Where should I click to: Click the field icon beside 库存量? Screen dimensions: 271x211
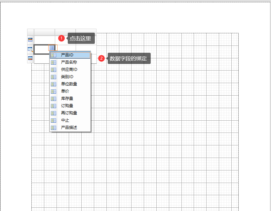(x=54, y=99)
